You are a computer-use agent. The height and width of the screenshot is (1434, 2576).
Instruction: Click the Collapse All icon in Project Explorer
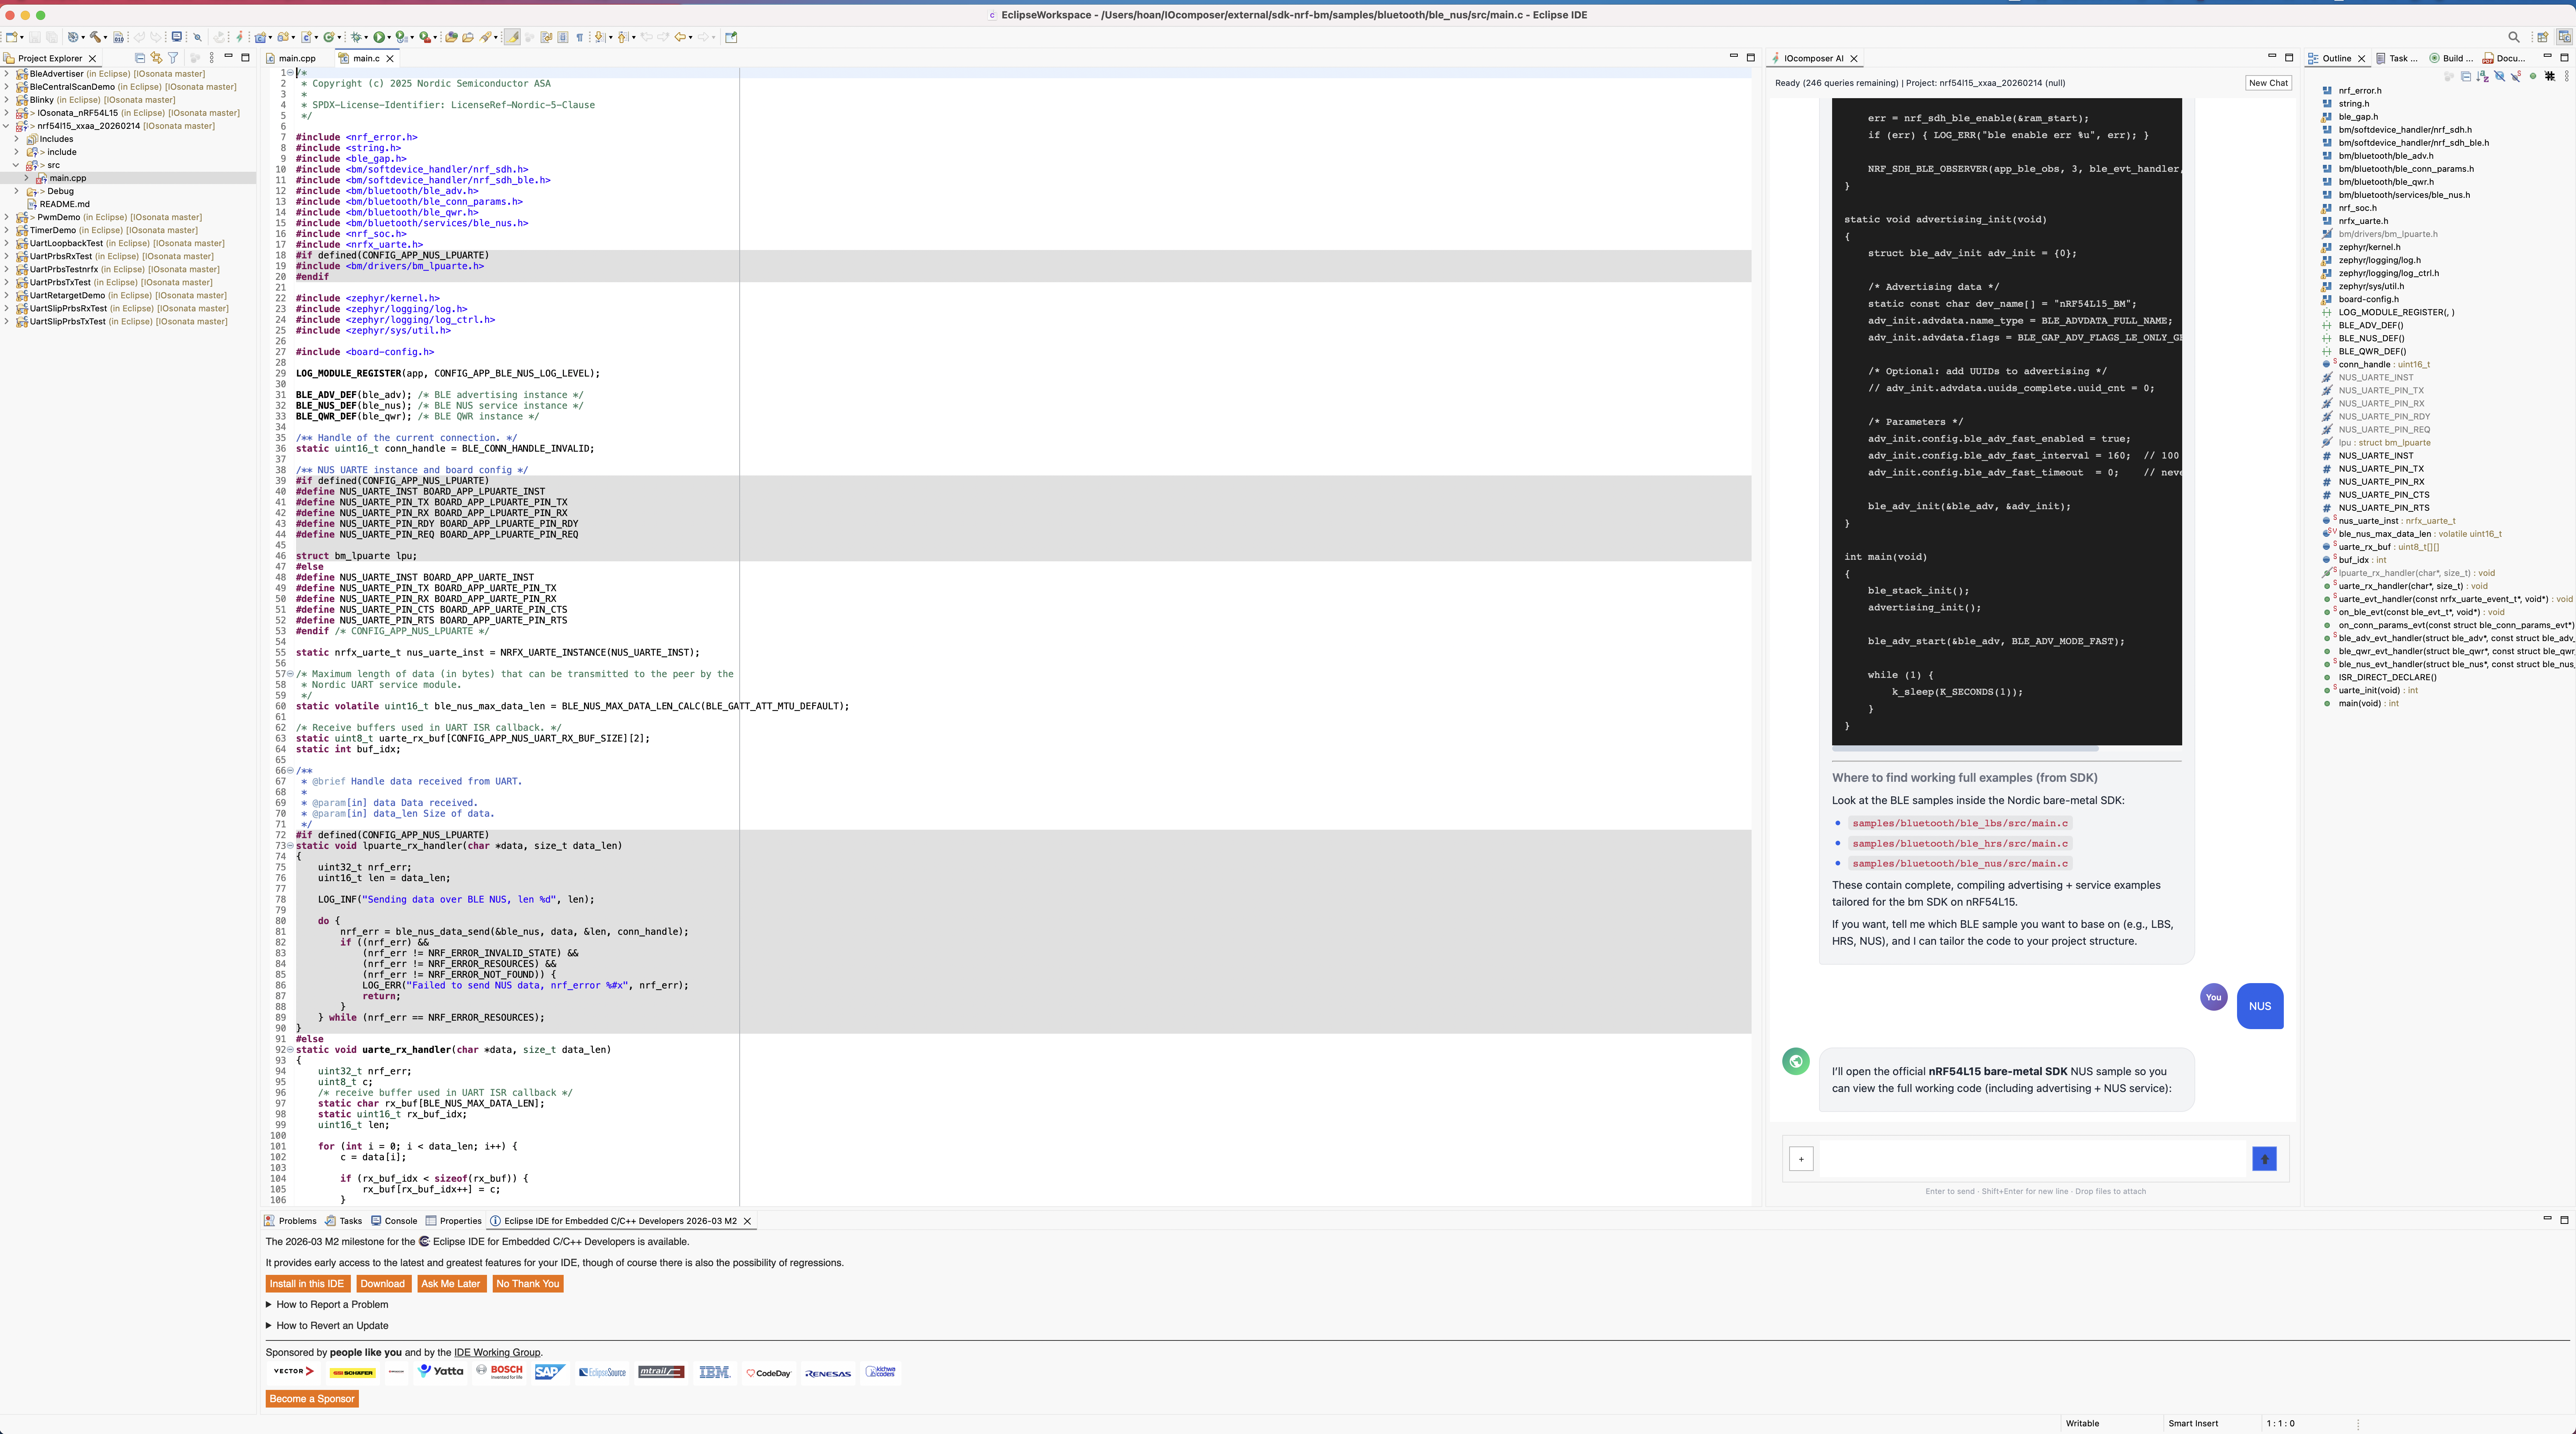pos(140,58)
